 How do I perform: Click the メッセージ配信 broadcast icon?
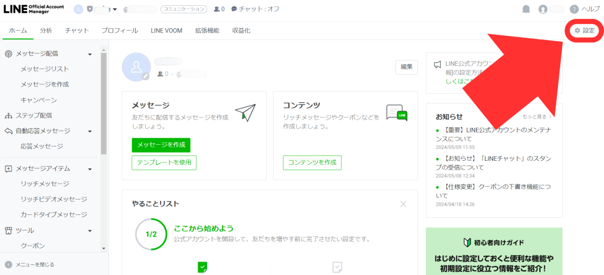point(8,54)
